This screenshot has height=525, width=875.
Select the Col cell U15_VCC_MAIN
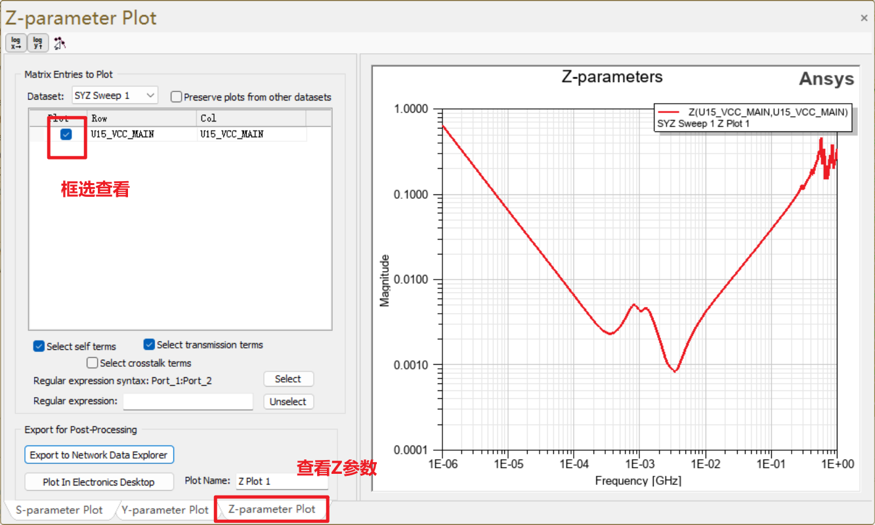coord(251,134)
